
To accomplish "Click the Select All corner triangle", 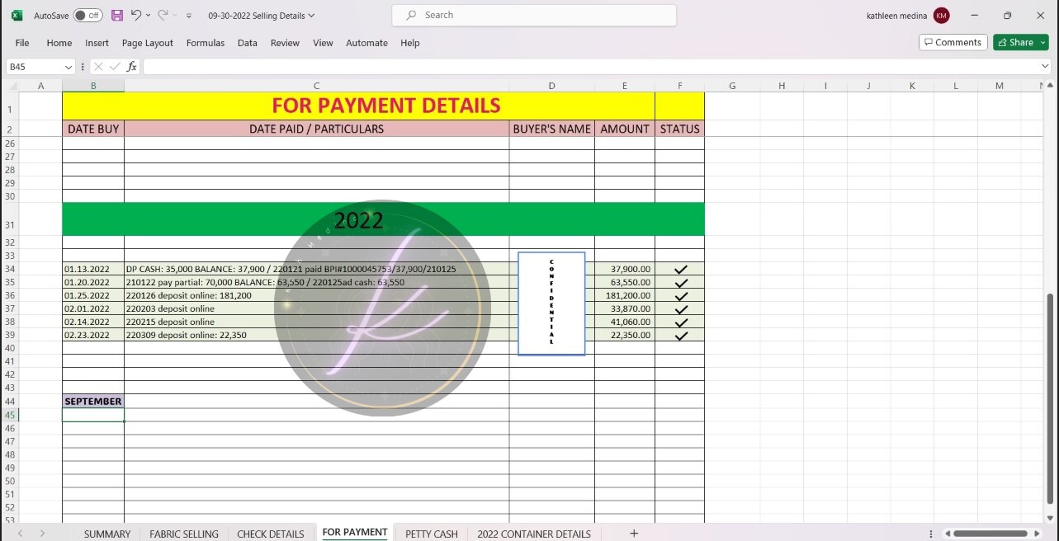I will click(x=12, y=86).
